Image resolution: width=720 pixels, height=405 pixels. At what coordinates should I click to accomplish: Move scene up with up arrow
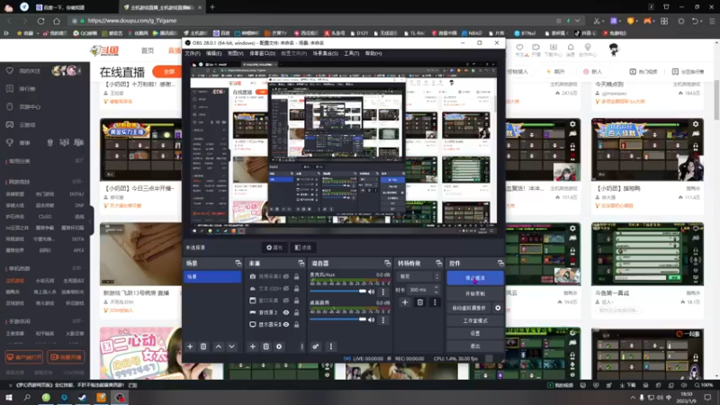click(x=219, y=346)
